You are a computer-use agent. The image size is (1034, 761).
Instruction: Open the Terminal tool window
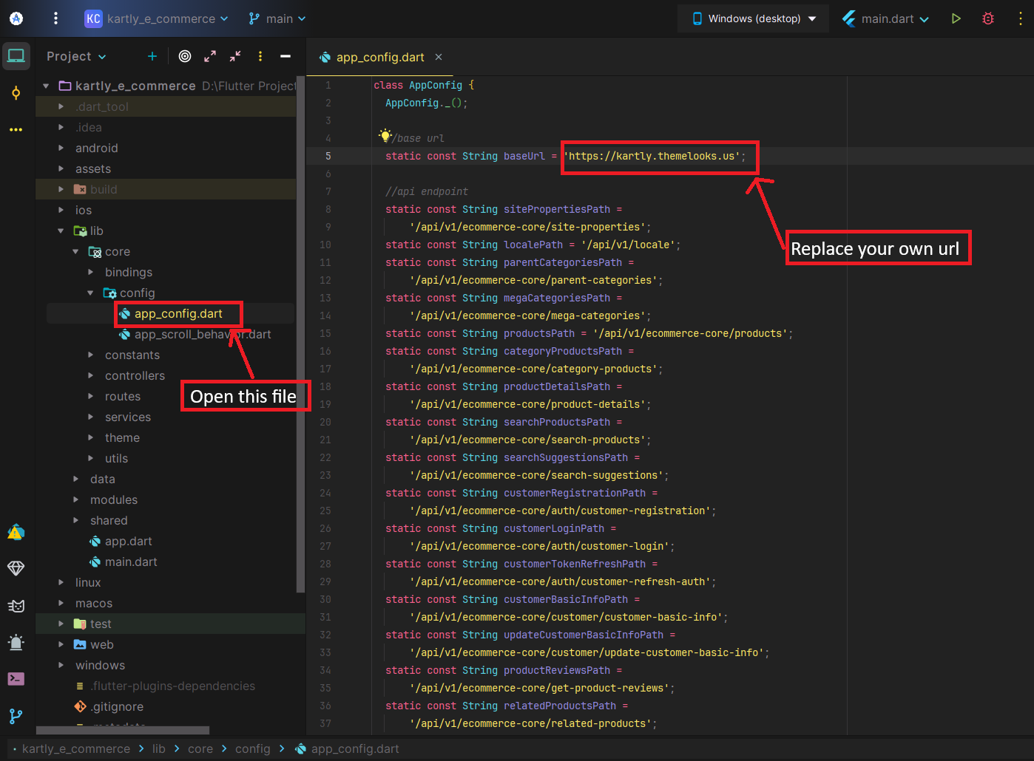click(16, 679)
